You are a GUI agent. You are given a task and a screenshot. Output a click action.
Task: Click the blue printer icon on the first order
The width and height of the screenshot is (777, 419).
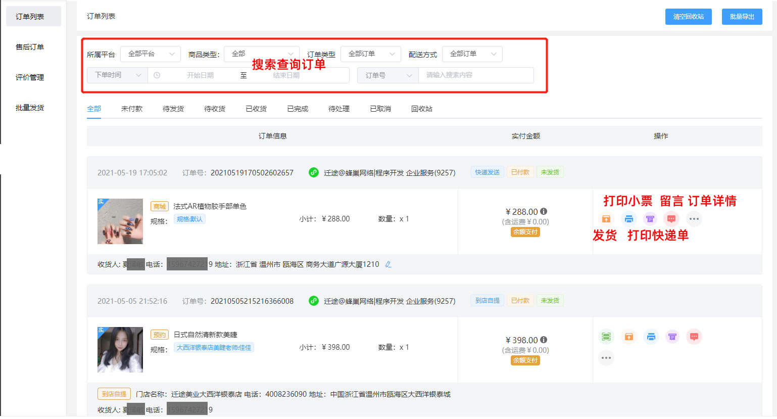(628, 219)
